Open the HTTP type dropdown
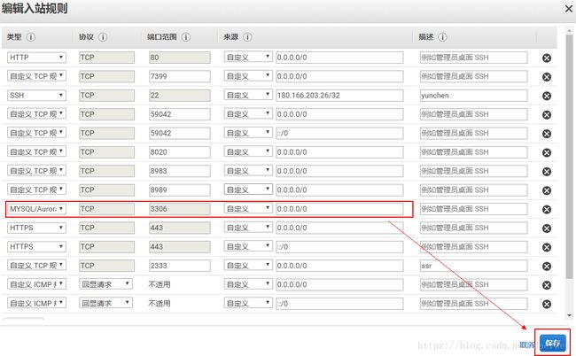576x356 pixels. 36,58
